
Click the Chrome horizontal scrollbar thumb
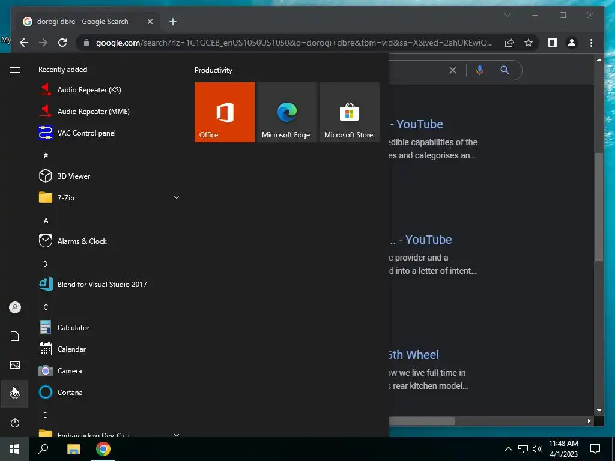422,421
